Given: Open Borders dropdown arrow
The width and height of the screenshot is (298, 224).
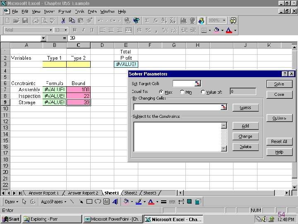Looking at the screenshot, I should pos(210,30).
